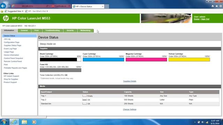The height and width of the screenshot is (125, 223).
Task: Click Standard bin status icon
Action: (x=84, y=103)
